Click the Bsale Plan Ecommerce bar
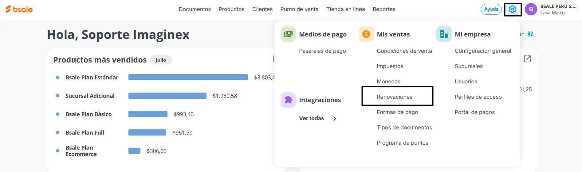The height and width of the screenshot is (172, 582). (134, 151)
